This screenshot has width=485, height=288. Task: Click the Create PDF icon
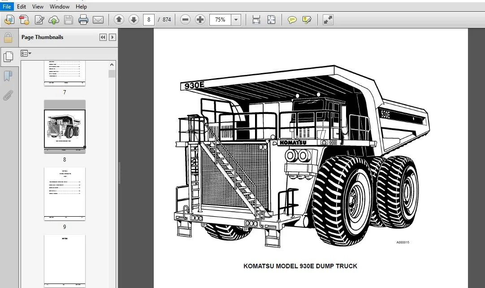[24, 20]
